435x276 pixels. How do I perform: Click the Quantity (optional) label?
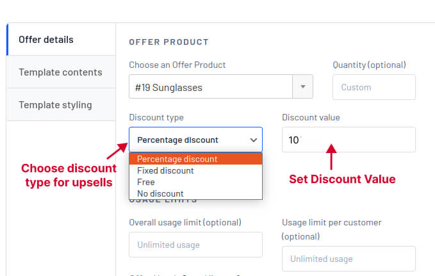pyautogui.click(x=369, y=65)
